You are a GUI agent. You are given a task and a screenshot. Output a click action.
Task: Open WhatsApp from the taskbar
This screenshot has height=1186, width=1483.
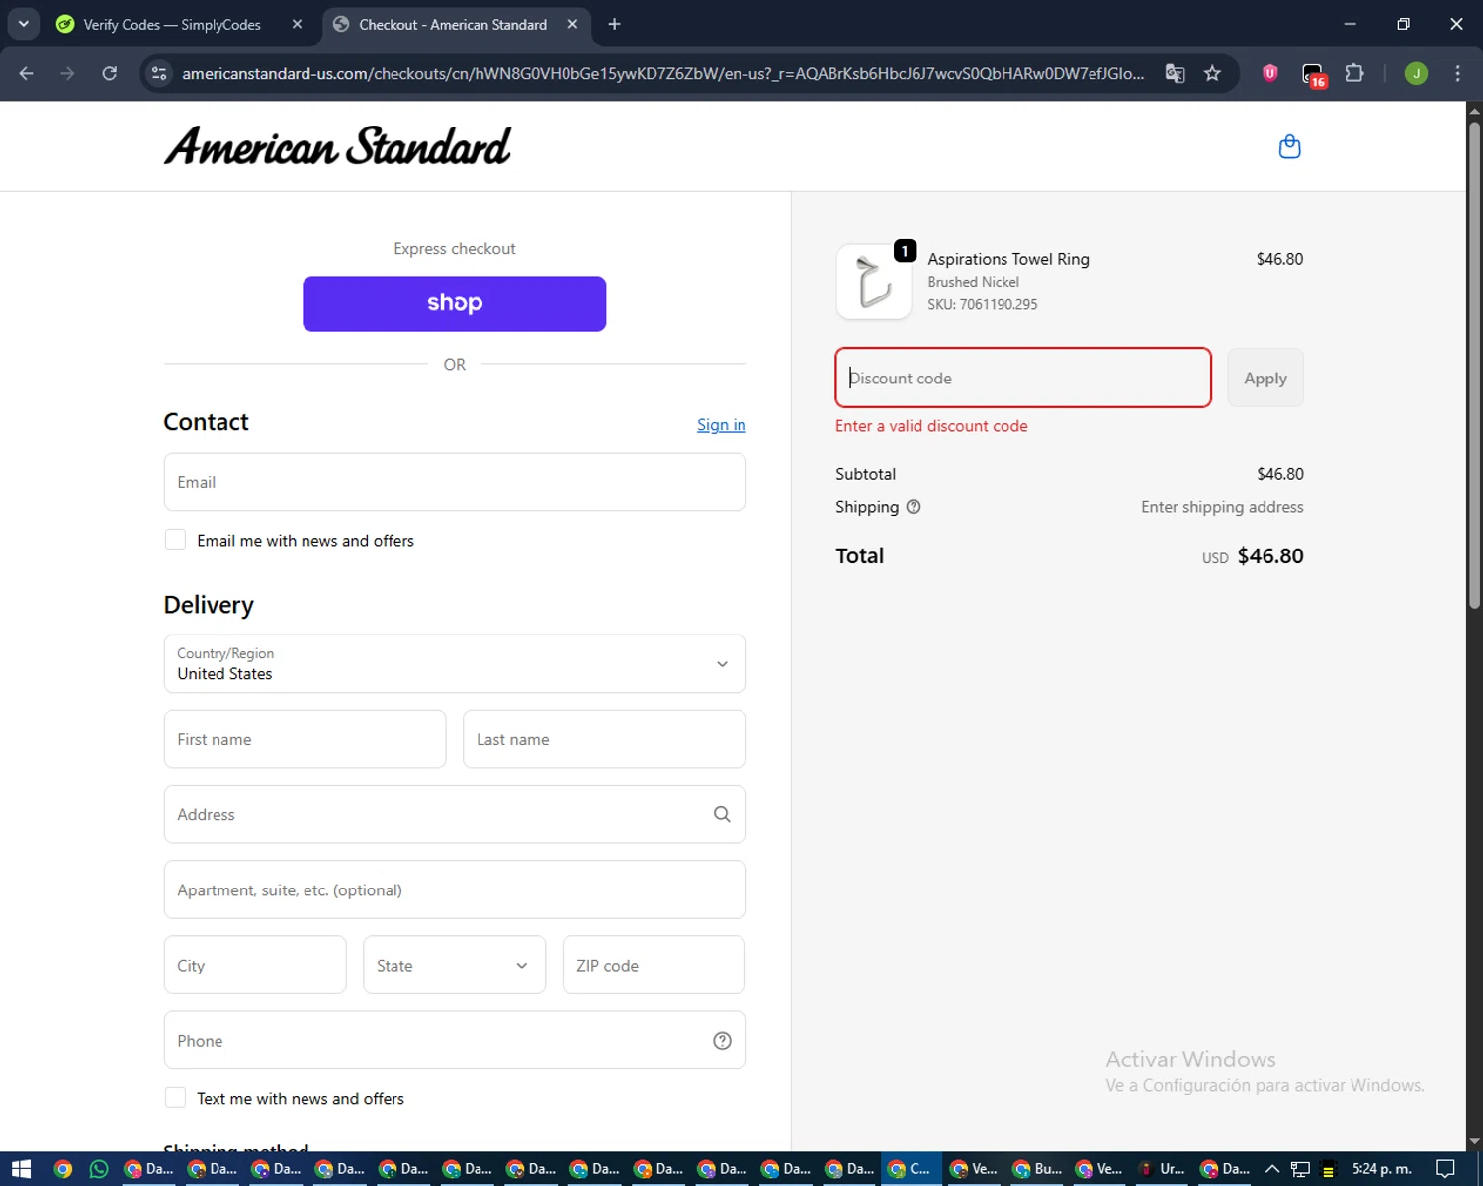[99, 1169]
